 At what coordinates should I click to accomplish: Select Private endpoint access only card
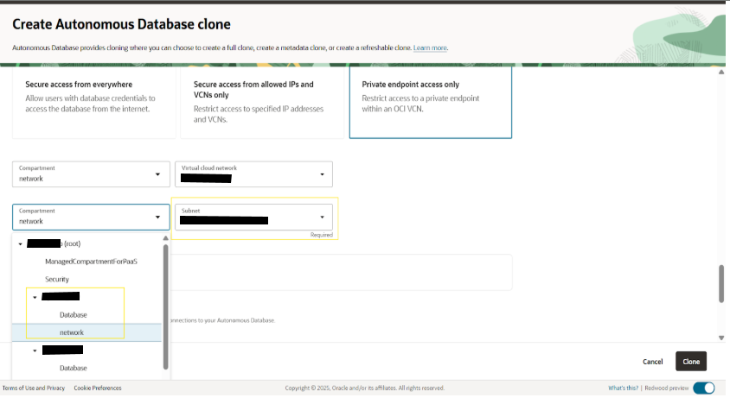click(x=431, y=102)
